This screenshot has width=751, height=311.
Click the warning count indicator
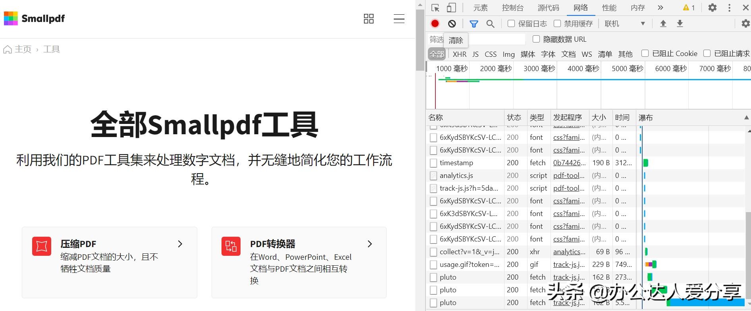point(689,8)
